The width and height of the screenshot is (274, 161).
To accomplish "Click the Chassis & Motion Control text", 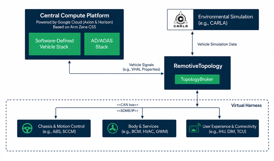I will coord(61,126).
